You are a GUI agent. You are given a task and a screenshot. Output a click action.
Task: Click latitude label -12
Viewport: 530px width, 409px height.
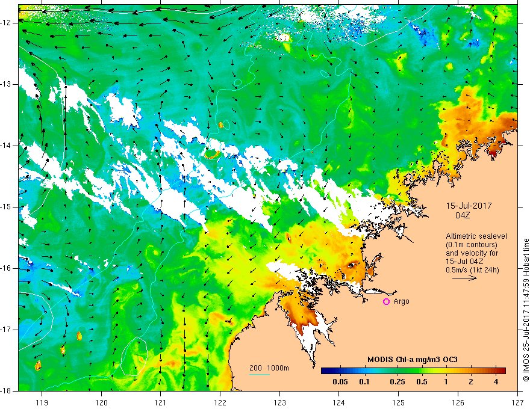pyautogui.click(x=7, y=23)
